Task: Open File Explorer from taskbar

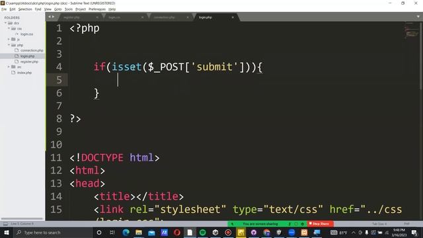Action: [139, 232]
